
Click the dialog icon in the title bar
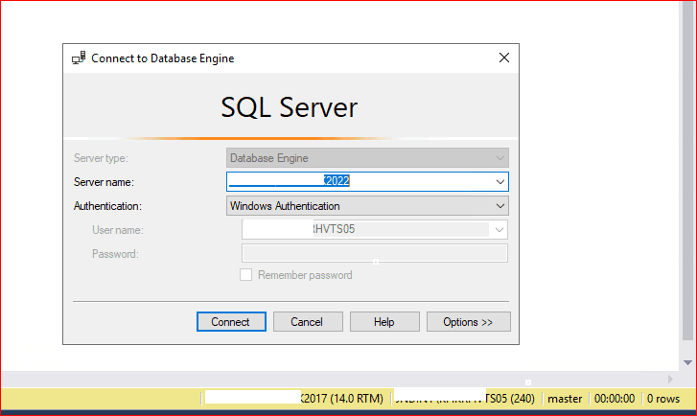79,58
